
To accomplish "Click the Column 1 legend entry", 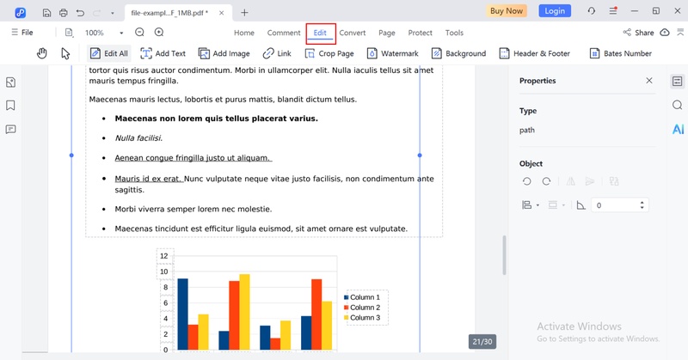I will coord(362,297).
